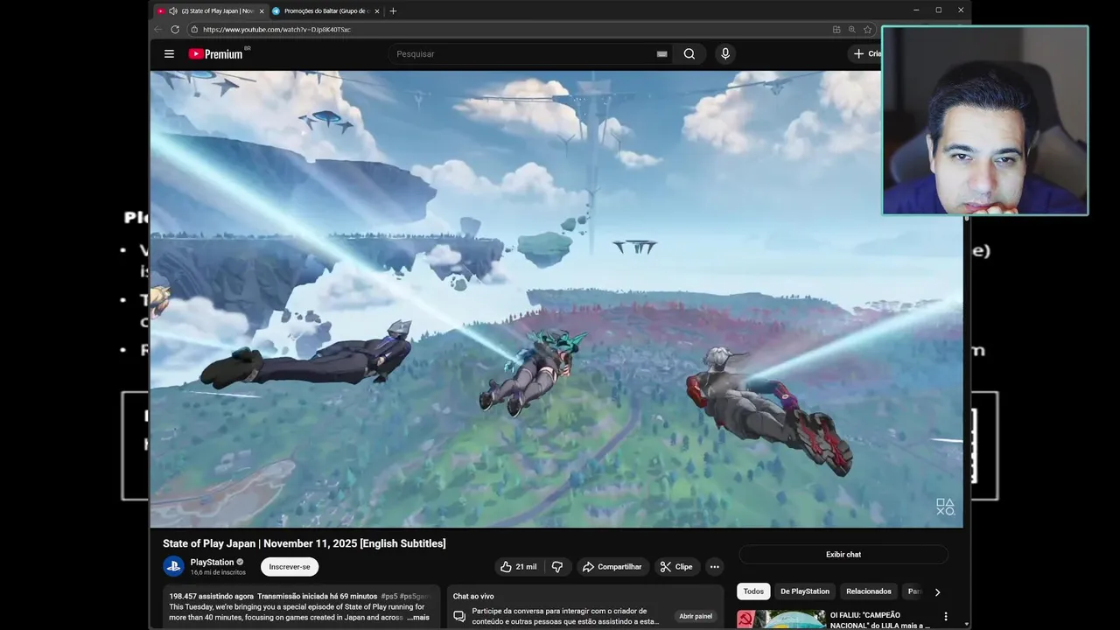Open a new browser tab

(393, 10)
